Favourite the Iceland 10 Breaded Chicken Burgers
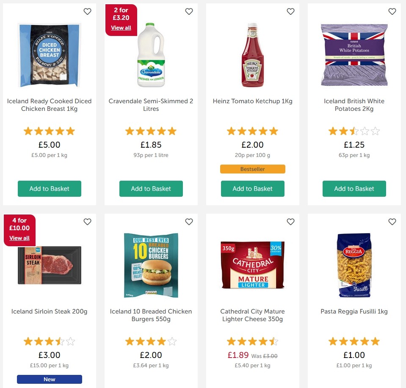406x388 pixels. (x=189, y=221)
